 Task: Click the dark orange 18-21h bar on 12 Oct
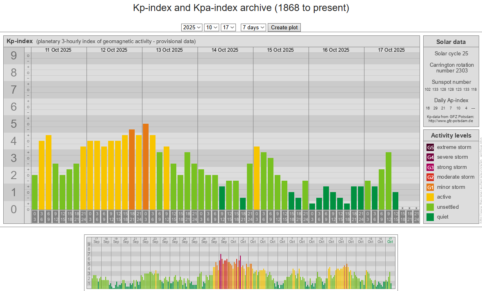click(x=132, y=170)
